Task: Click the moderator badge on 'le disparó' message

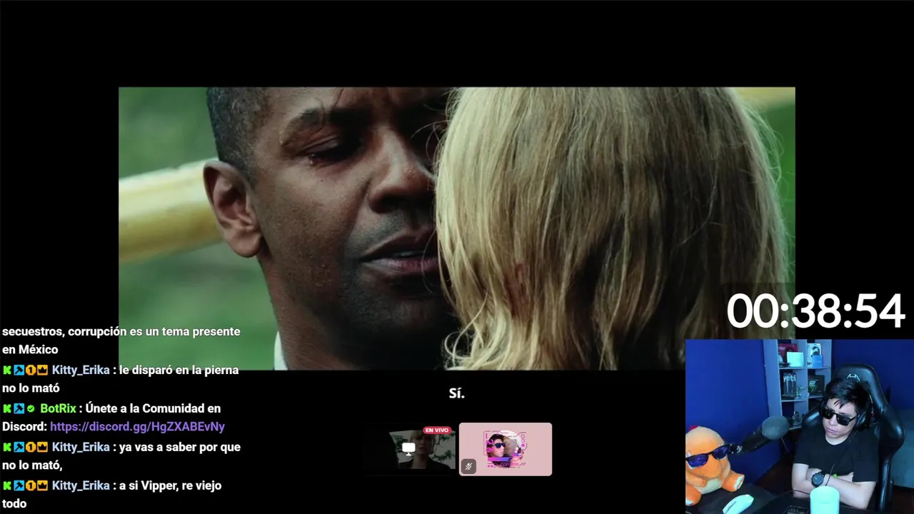Action: [19, 371]
